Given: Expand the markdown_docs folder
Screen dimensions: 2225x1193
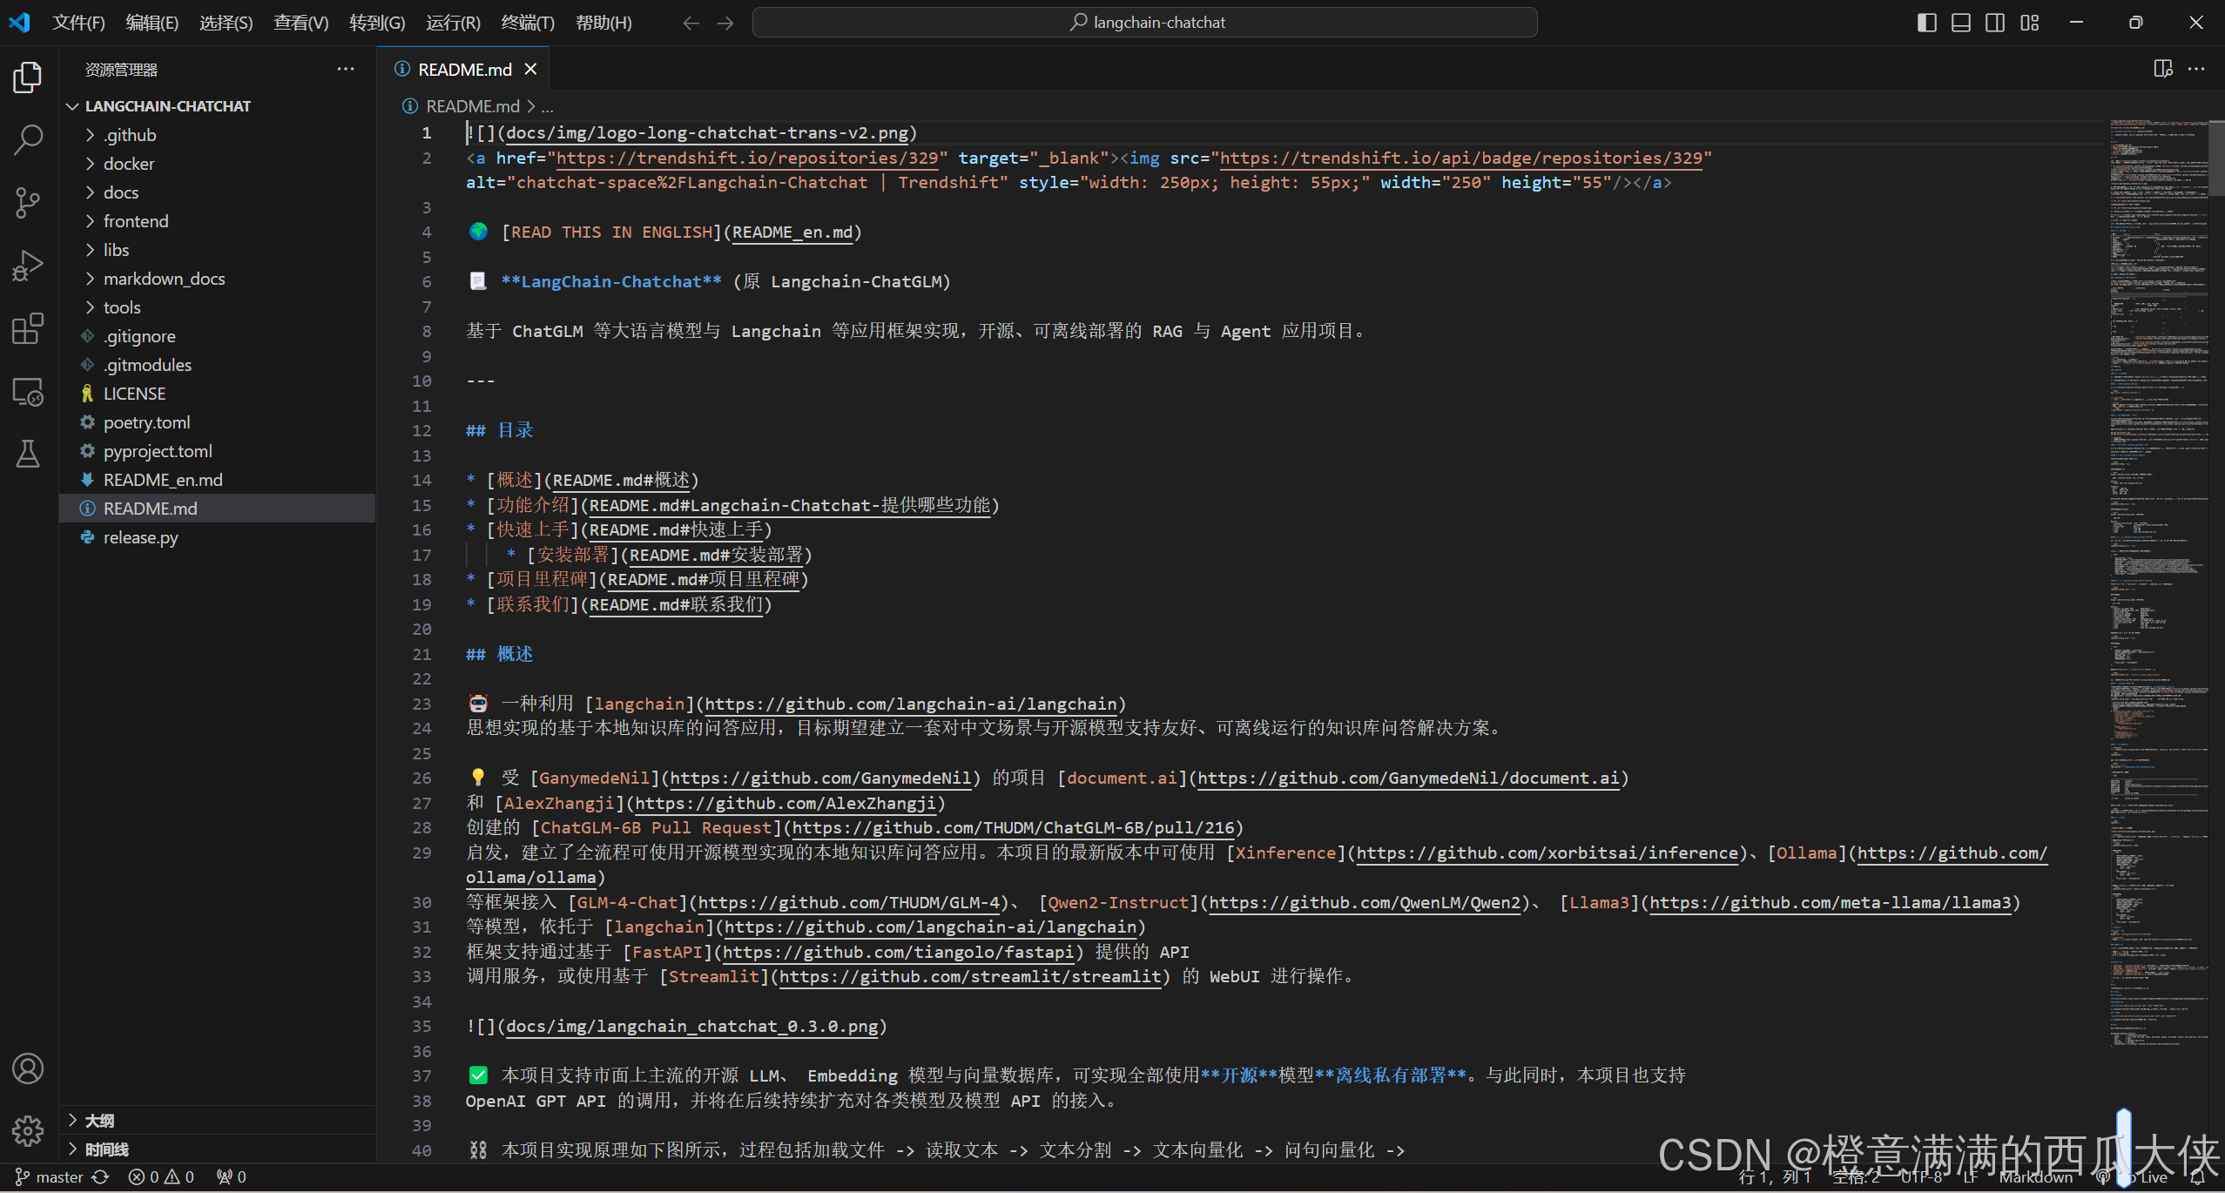Looking at the screenshot, I should click(218, 279).
